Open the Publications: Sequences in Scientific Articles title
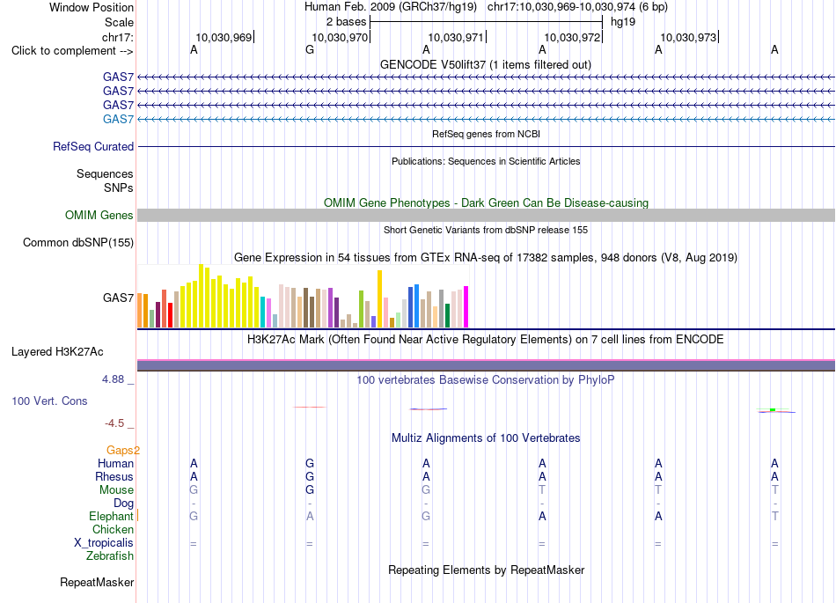This screenshot has height=603, width=836. (x=486, y=161)
